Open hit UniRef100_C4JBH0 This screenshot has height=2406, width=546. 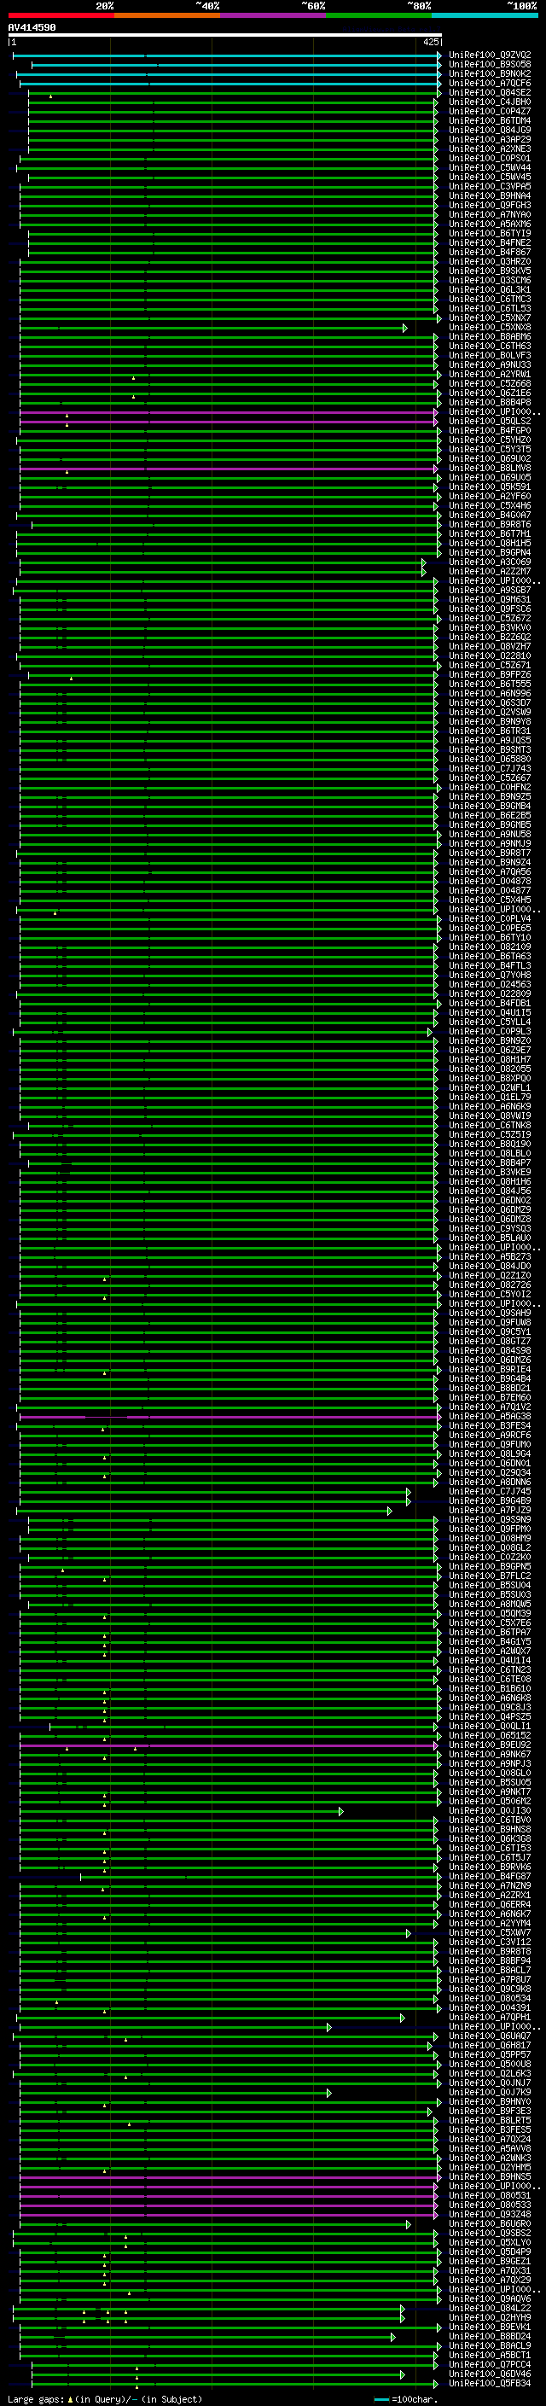tap(490, 102)
